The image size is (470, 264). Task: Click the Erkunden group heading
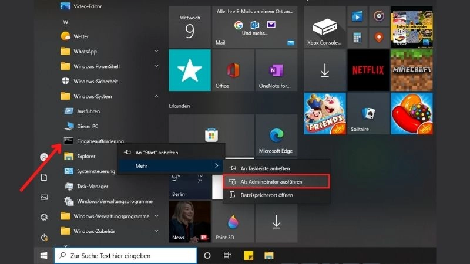point(179,106)
